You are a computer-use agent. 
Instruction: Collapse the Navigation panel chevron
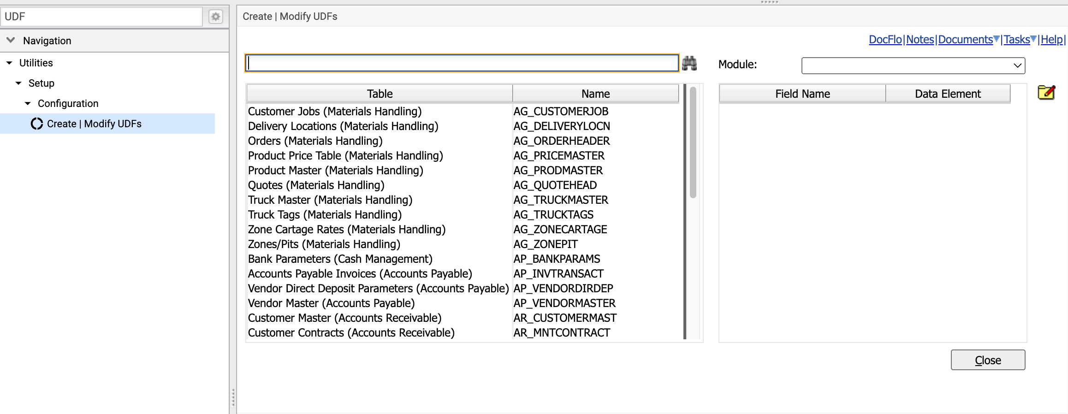coord(11,40)
